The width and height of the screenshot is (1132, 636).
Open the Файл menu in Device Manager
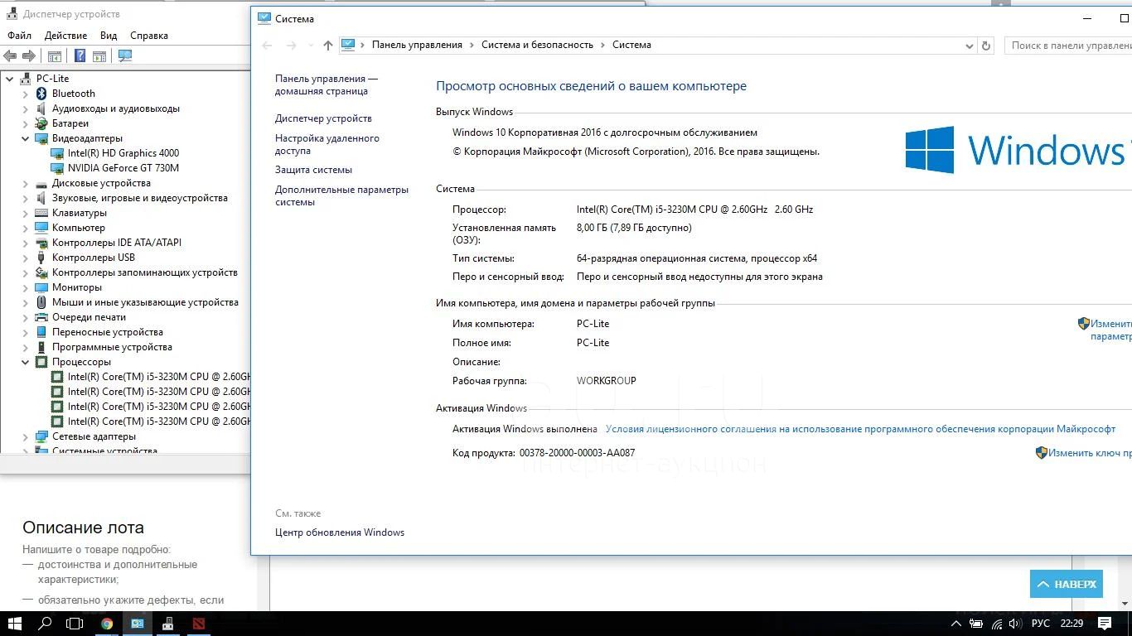19,36
